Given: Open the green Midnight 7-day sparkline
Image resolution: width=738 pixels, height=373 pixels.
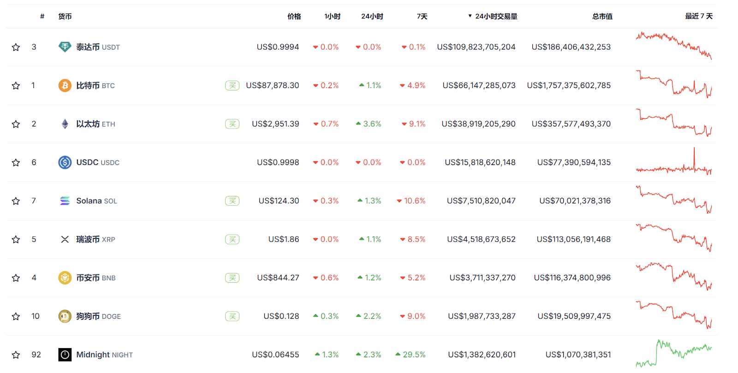Looking at the screenshot, I should [674, 353].
